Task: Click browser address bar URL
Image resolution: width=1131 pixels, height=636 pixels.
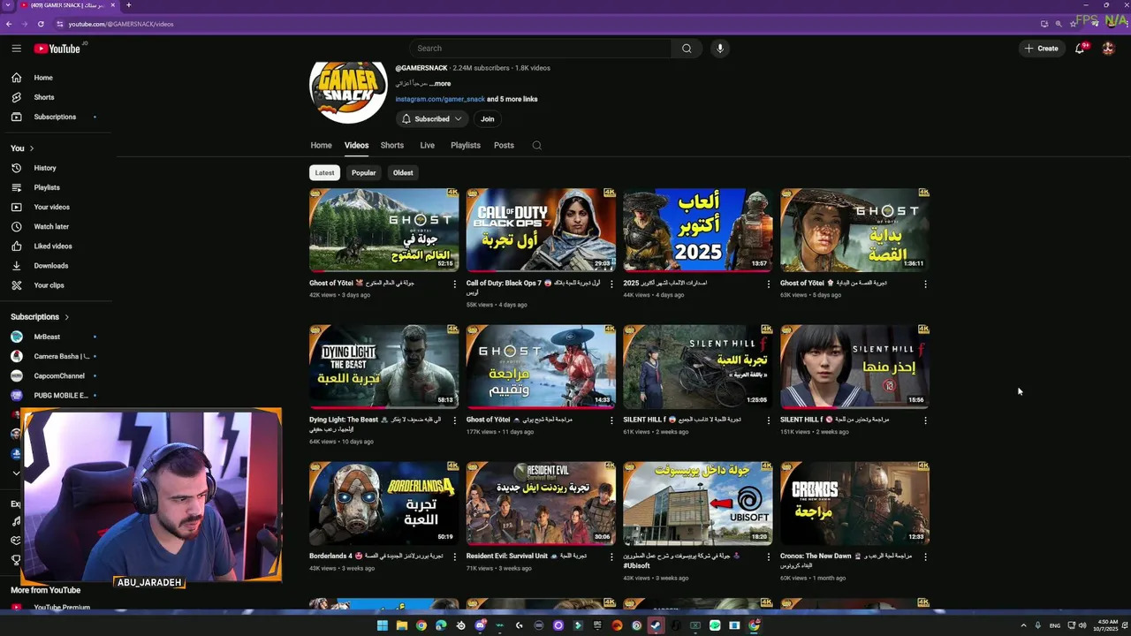Action: pos(121,24)
